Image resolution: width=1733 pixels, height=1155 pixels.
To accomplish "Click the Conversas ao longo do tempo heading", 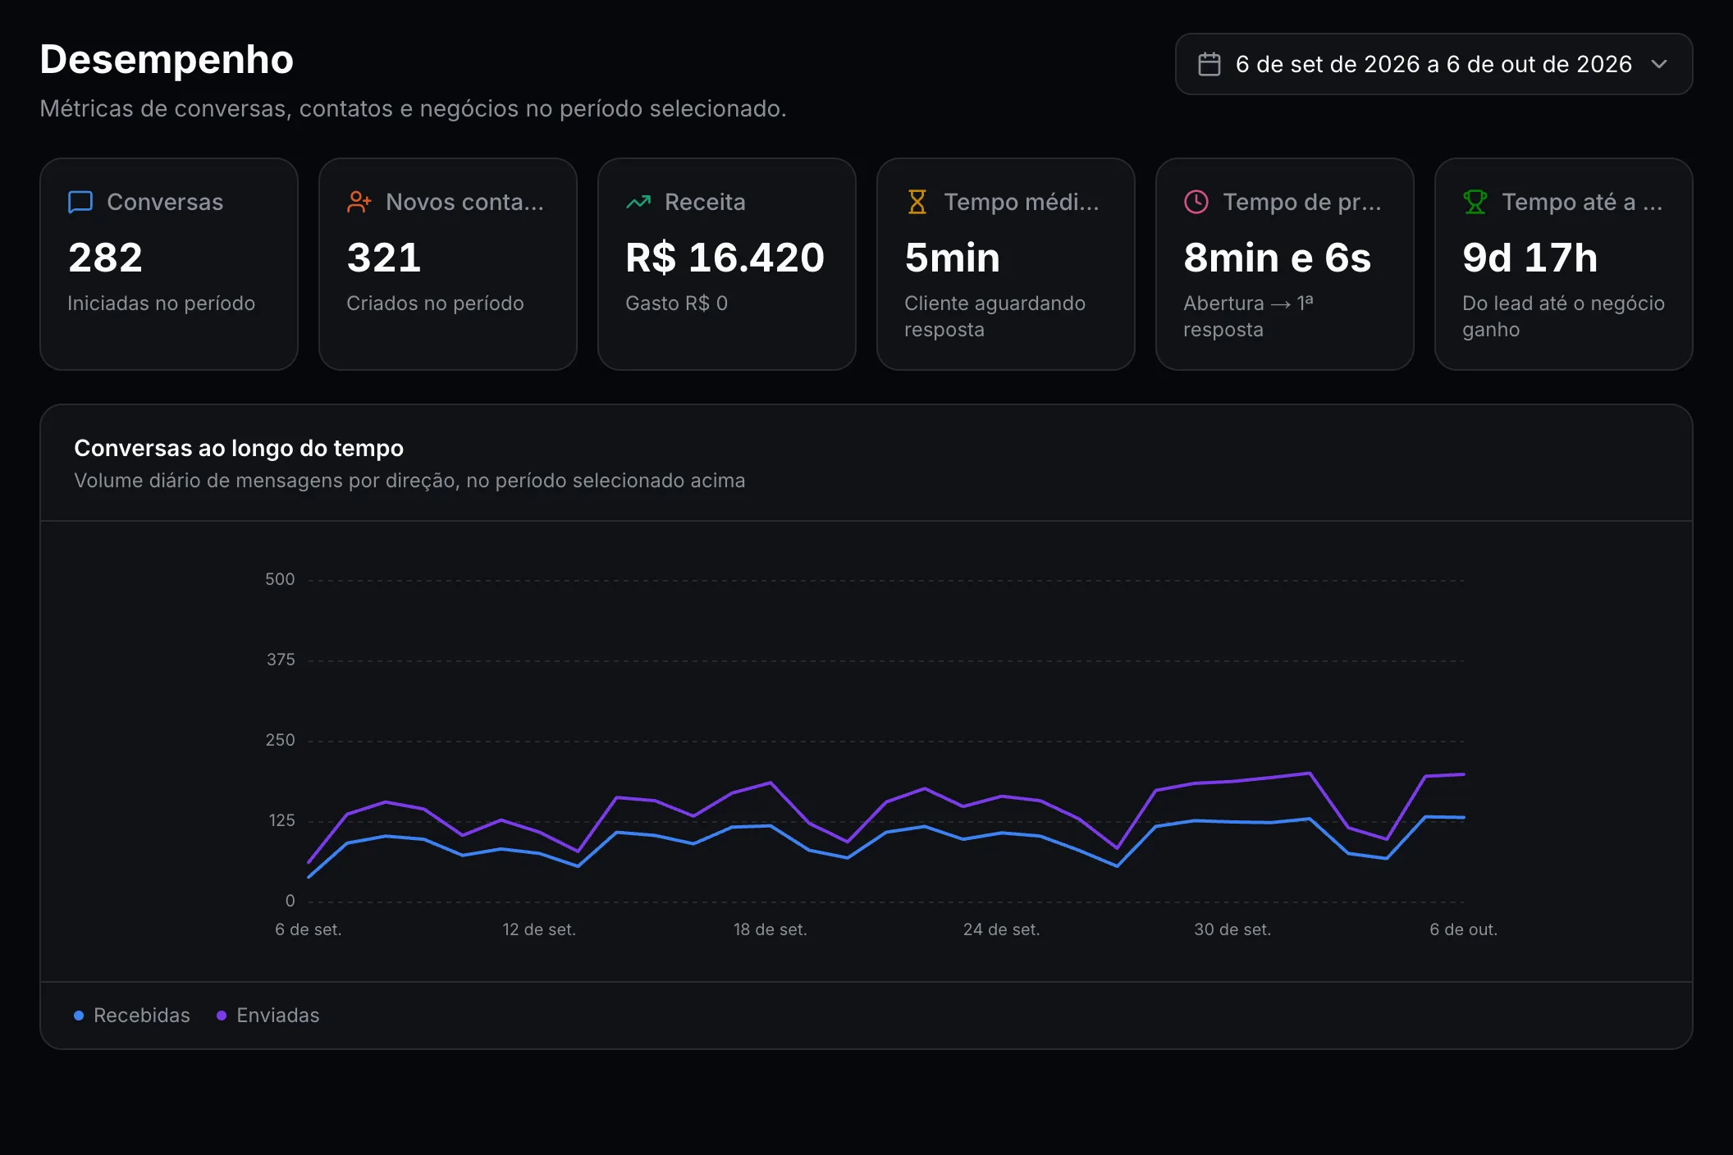I will coord(239,448).
